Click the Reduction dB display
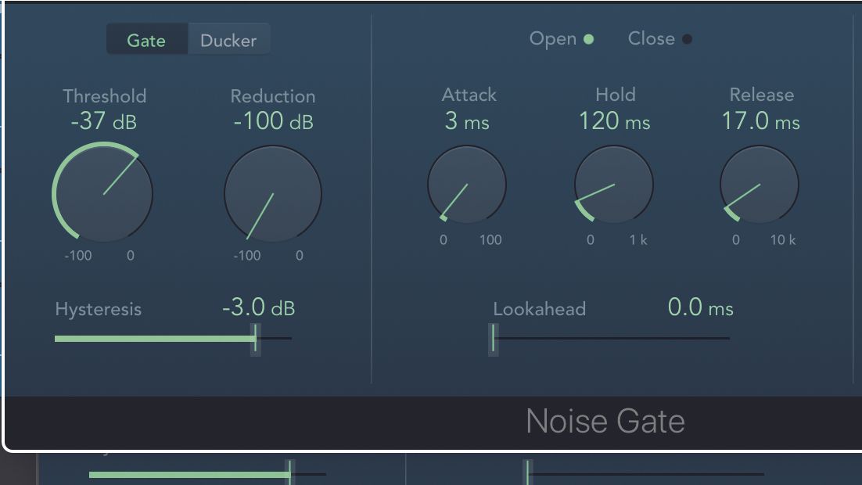Image resolution: width=862 pixels, height=485 pixels. click(271, 121)
